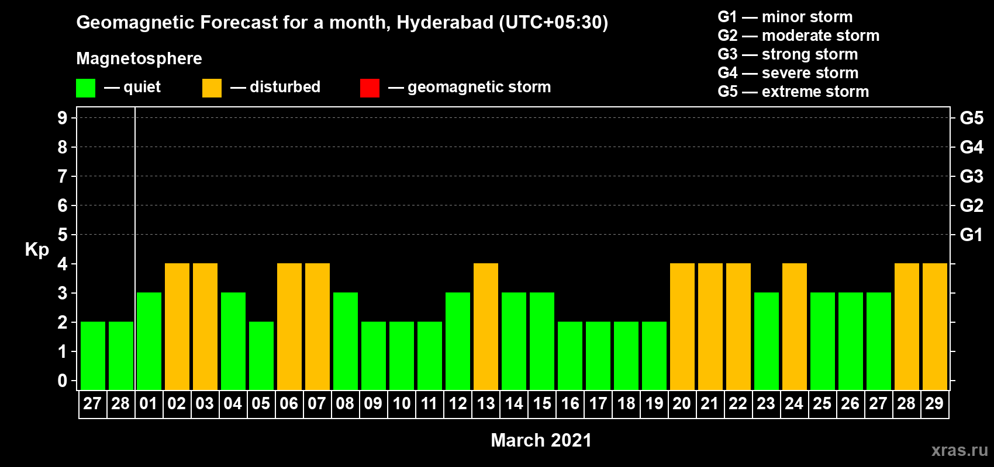Image resolution: width=994 pixels, height=467 pixels.
Task: Click the yellow bar for March 24
Action: 795,326
